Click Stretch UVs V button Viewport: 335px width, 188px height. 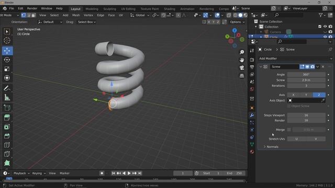click(316, 139)
